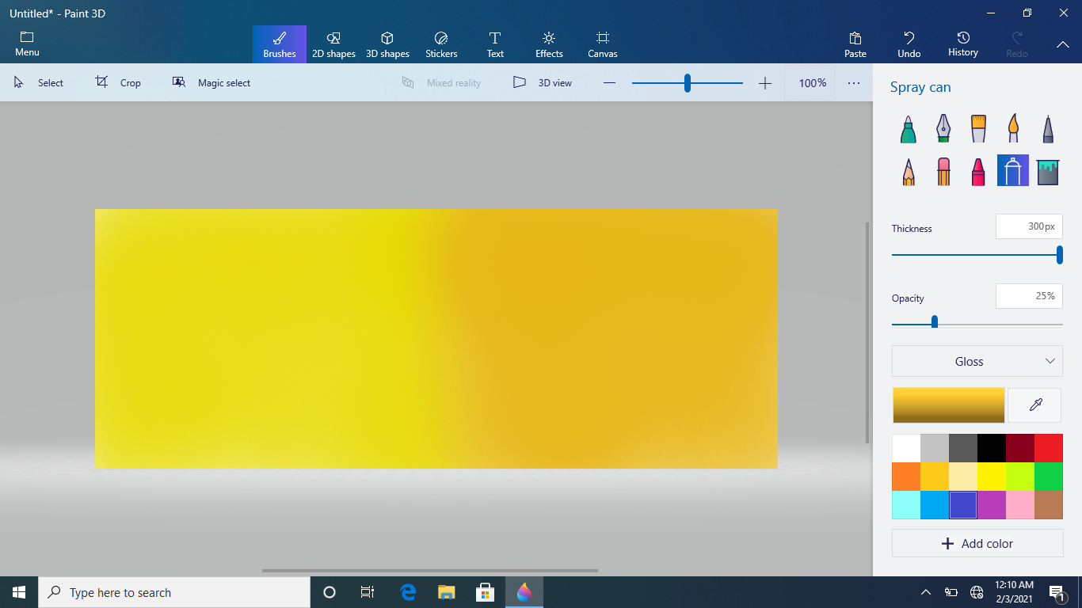Select the Calligraphy pen tool
Screen dimensions: 1082x608
[943, 129]
